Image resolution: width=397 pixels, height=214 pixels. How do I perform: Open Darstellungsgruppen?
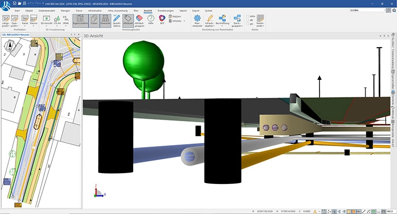pyautogui.click(x=237, y=21)
